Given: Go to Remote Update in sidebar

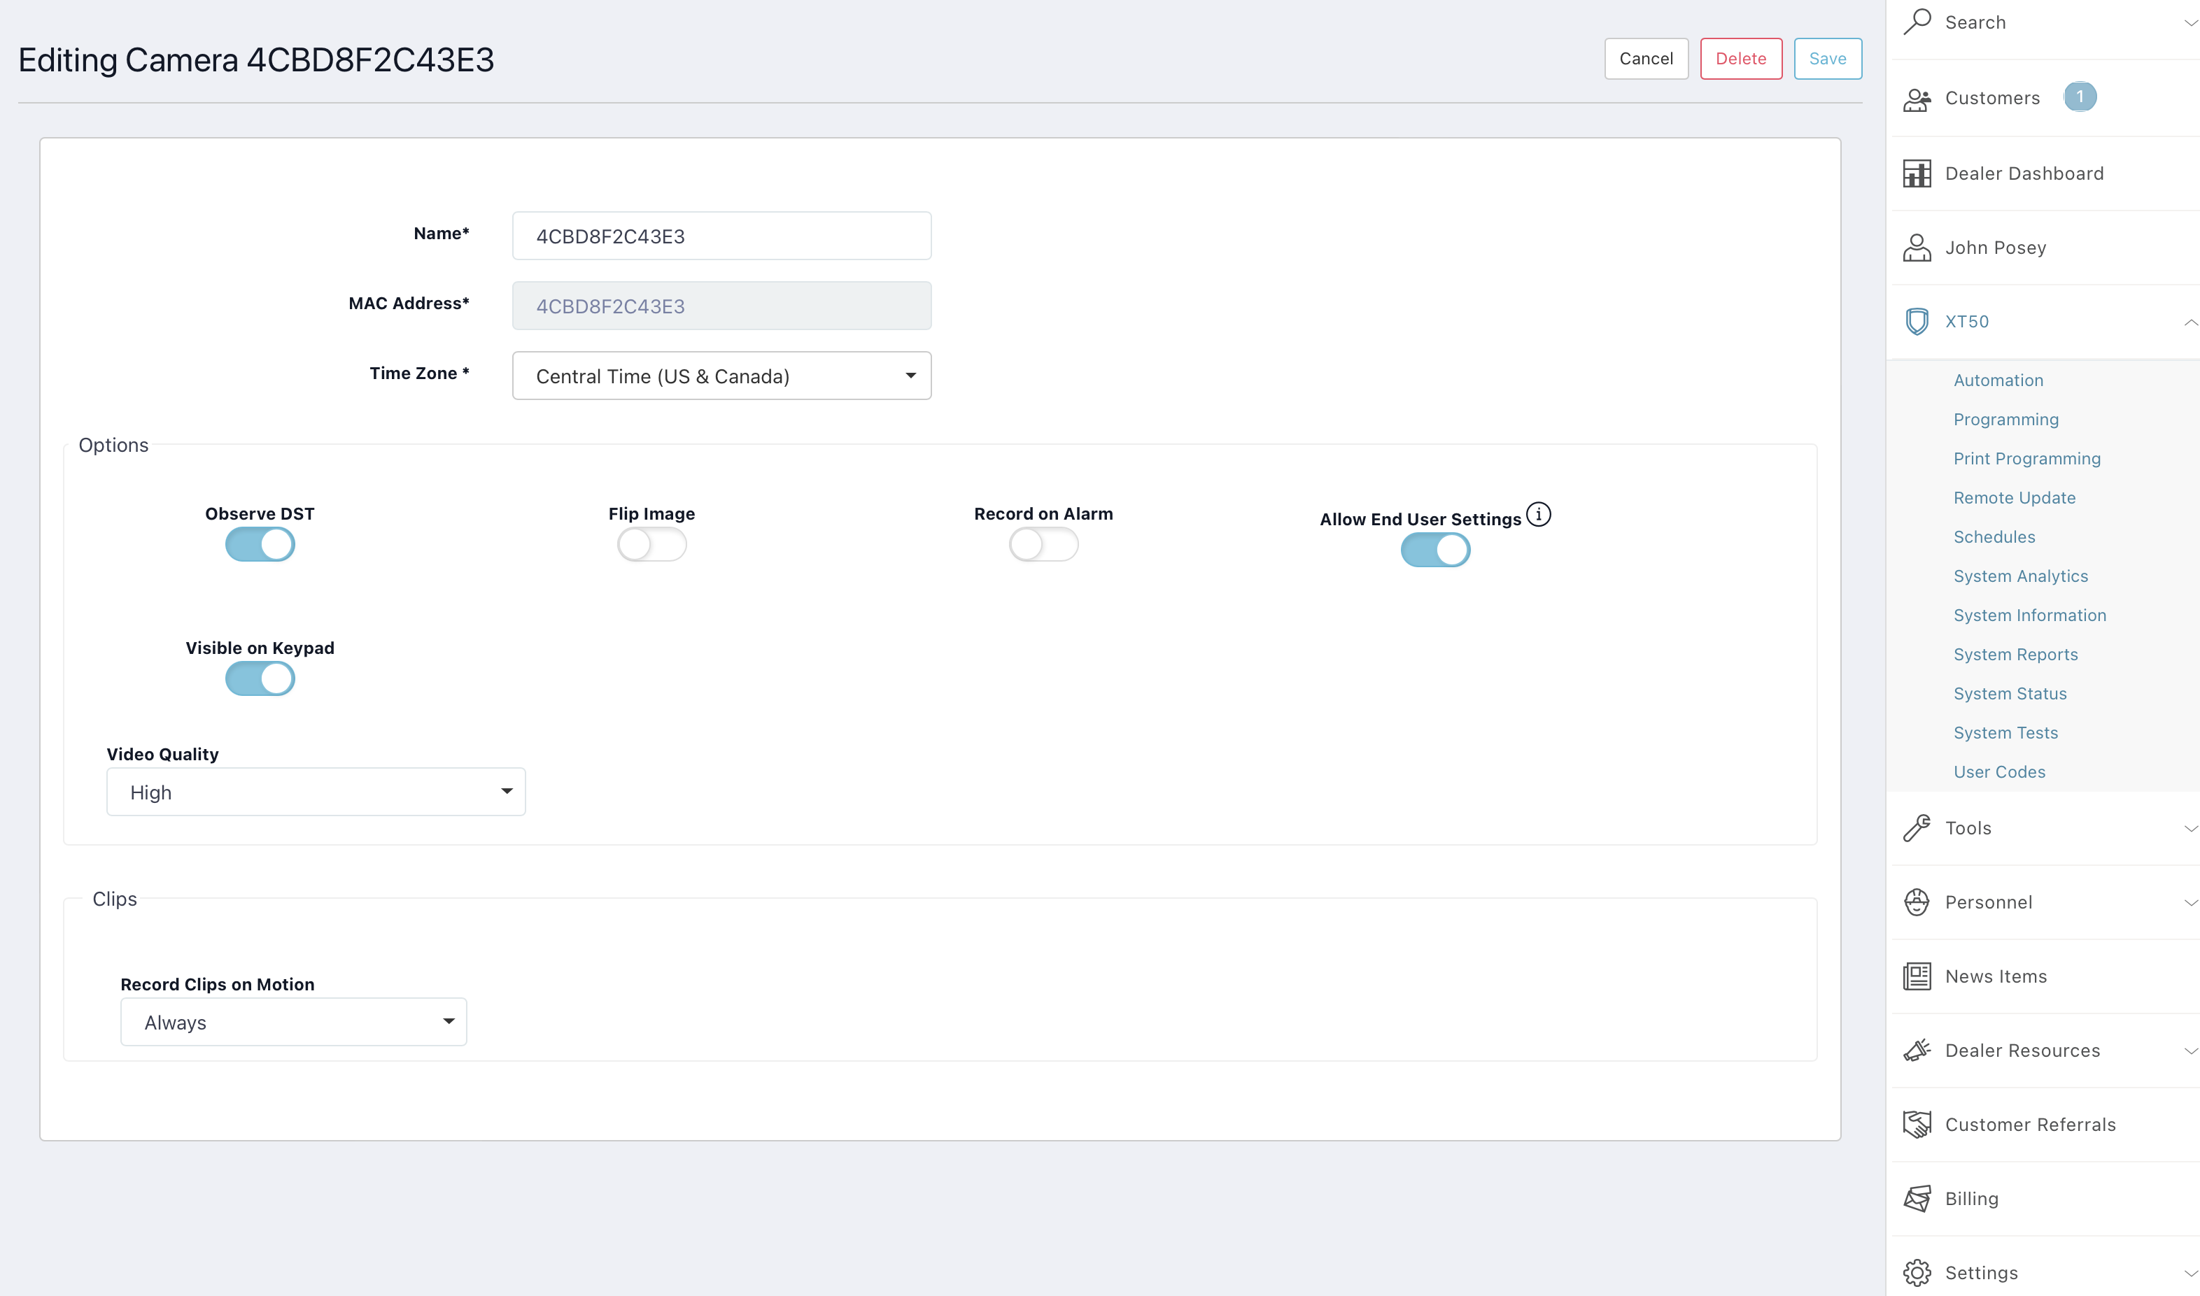Looking at the screenshot, I should 2014,498.
